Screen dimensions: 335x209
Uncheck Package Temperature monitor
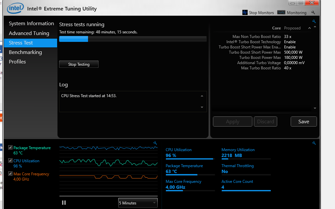(10, 147)
